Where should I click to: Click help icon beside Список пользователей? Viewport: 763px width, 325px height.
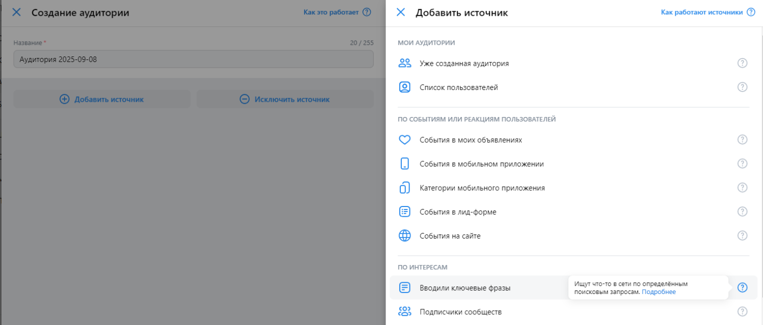point(742,87)
